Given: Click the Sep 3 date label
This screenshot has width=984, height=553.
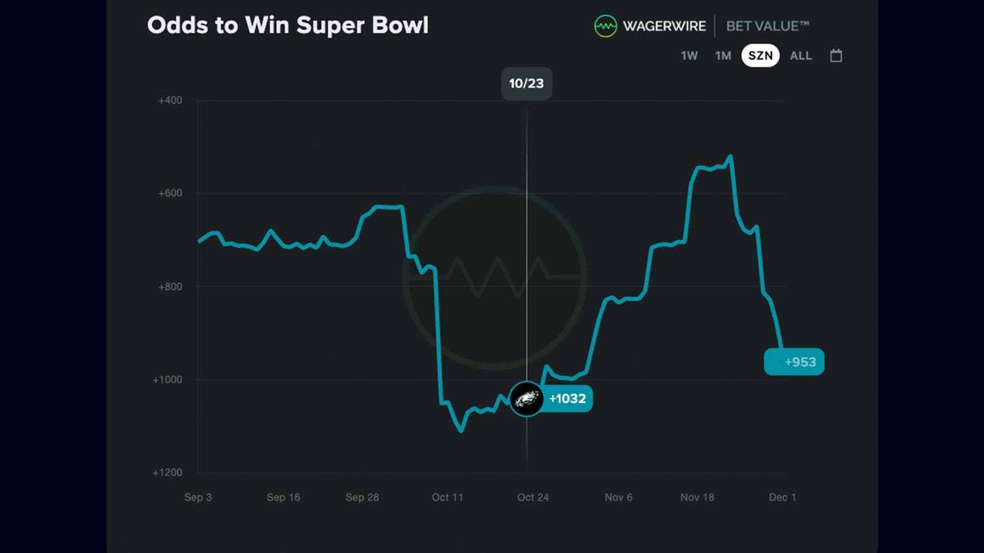Looking at the screenshot, I should point(198,498).
